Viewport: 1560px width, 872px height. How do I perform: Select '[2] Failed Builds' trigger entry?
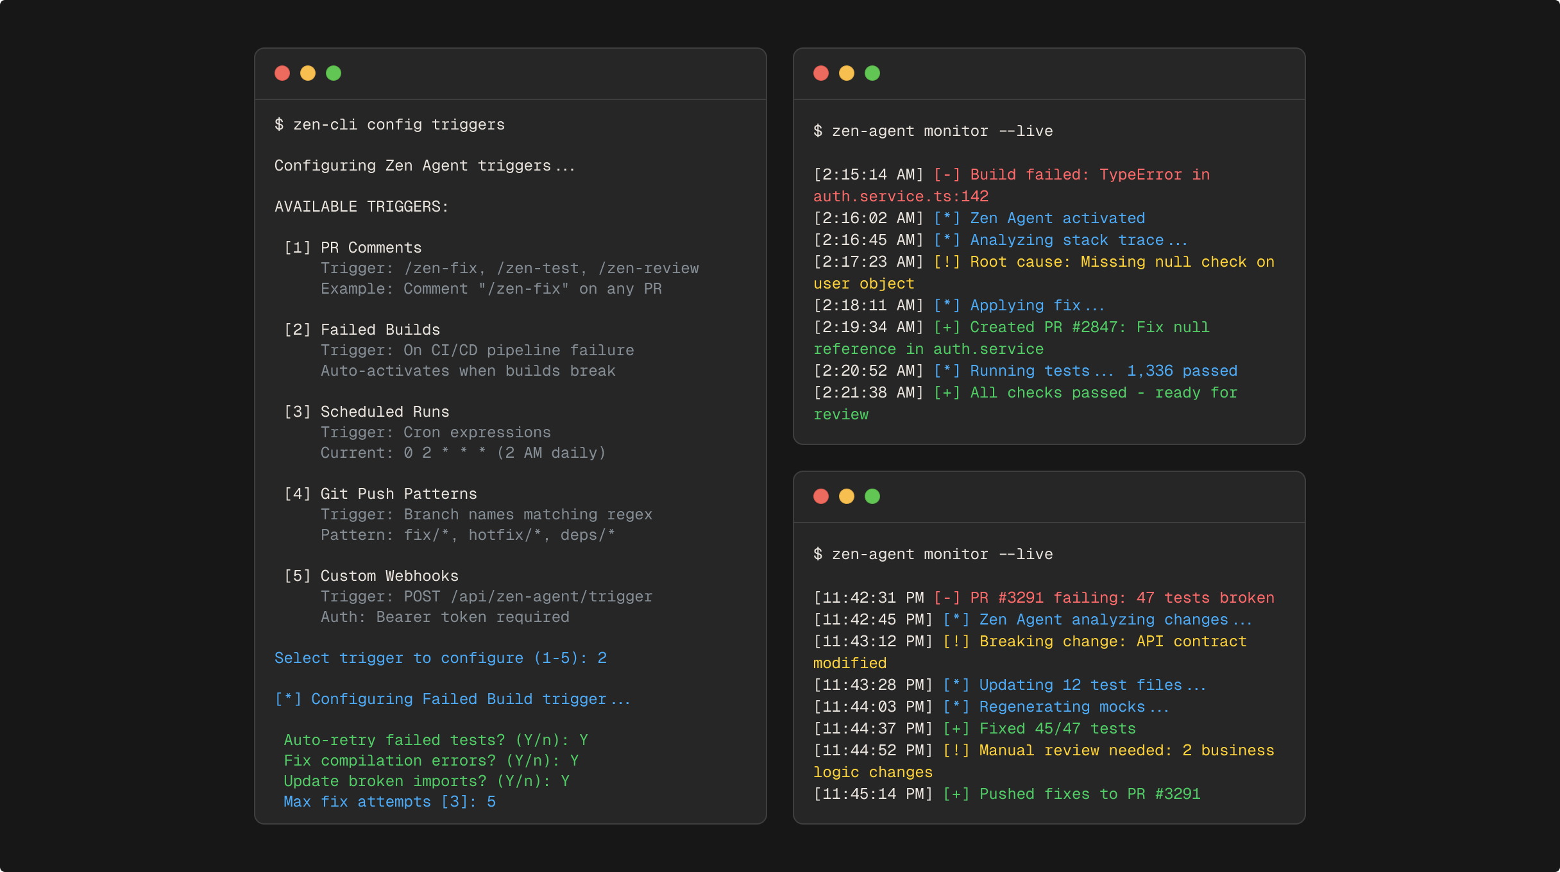[362, 330]
